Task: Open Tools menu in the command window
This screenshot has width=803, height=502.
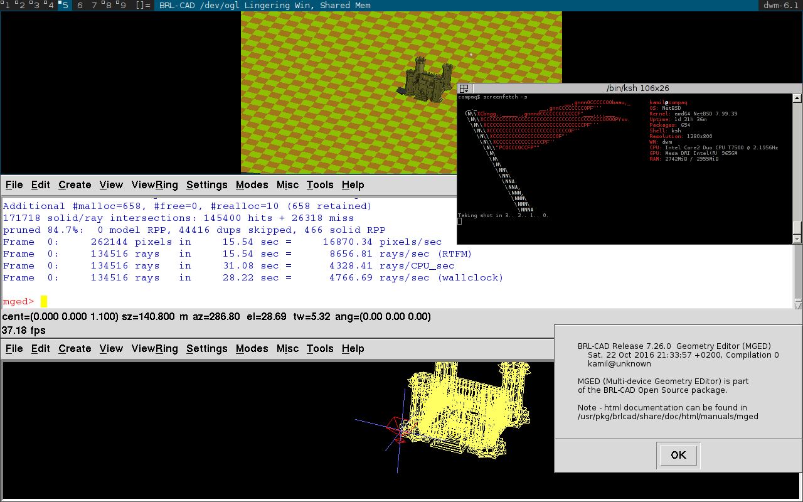Action: point(320,185)
